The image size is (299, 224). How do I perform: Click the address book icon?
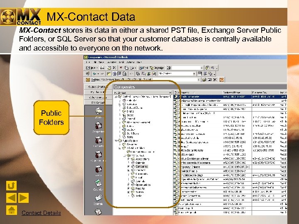169,68
